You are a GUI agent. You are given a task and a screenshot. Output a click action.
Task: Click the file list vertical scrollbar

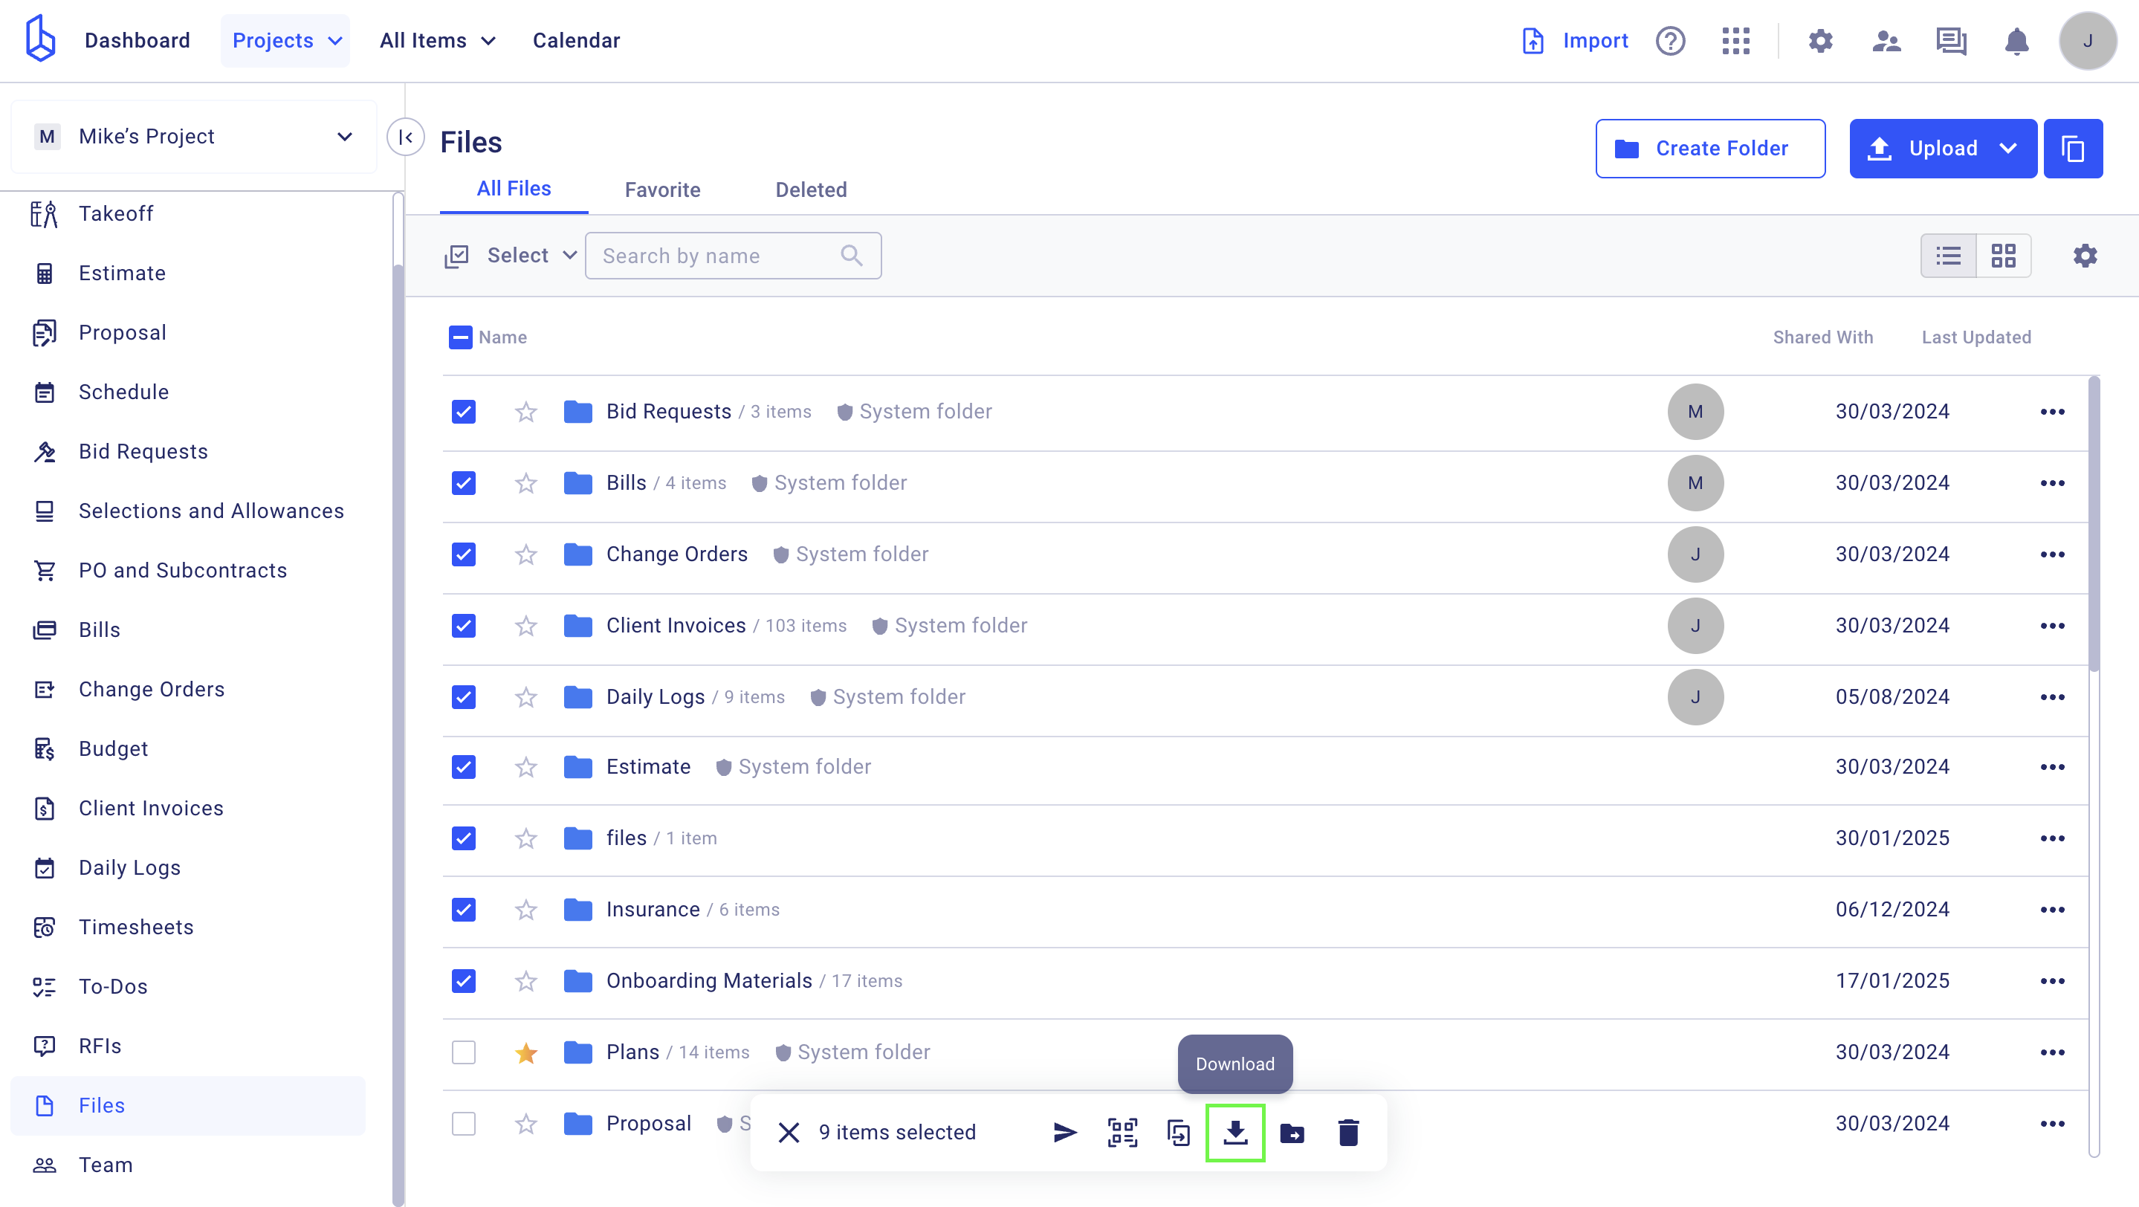pos(2094,523)
